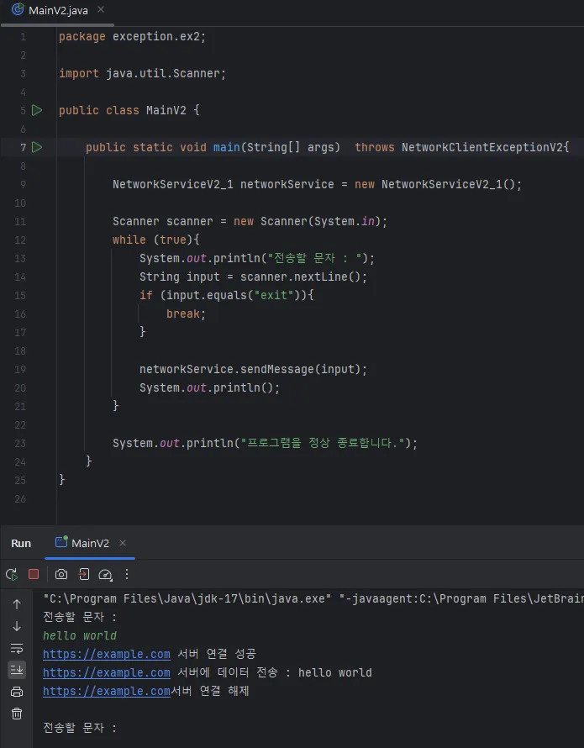Open the Run tool window label

pyautogui.click(x=21, y=543)
